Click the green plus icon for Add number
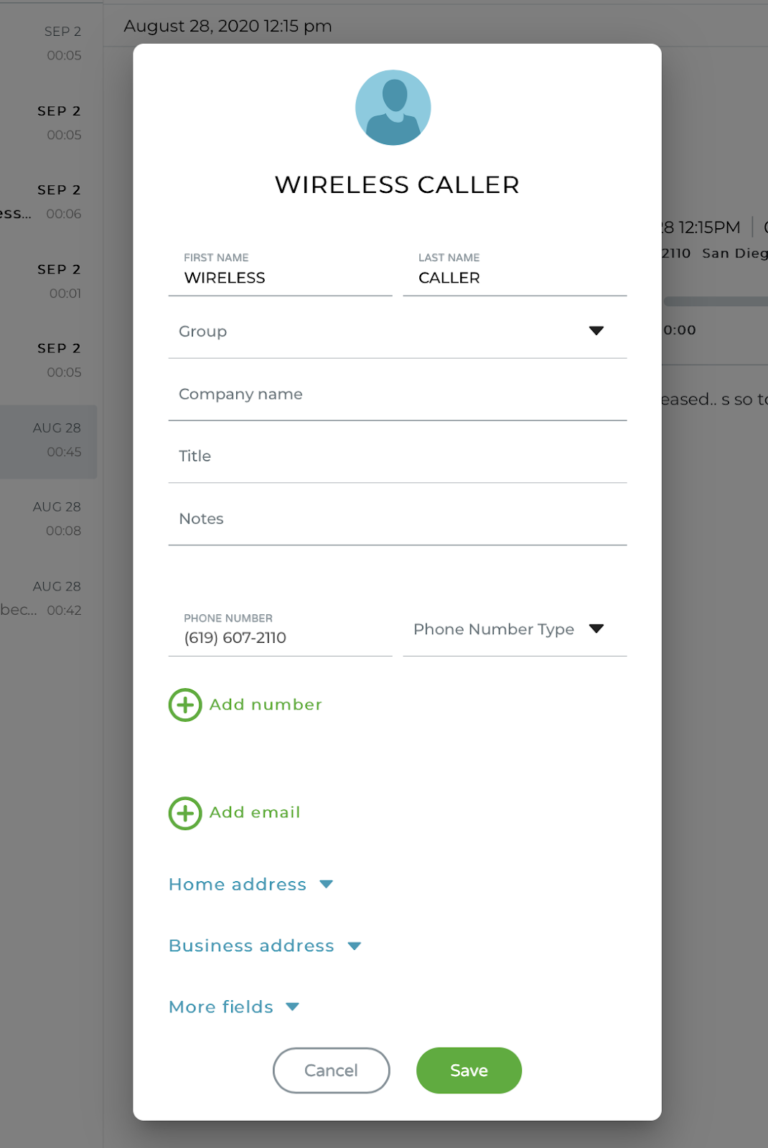The width and height of the screenshot is (768, 1148). pyautogui.click(x=185, y=705)
